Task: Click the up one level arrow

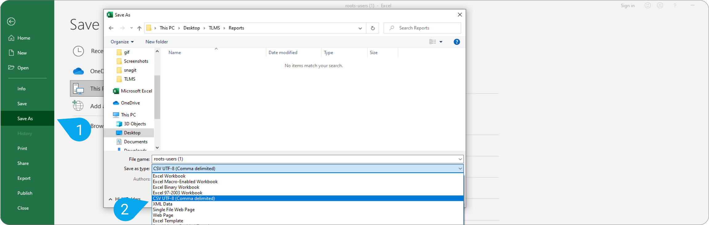Action: click(139, 28)
